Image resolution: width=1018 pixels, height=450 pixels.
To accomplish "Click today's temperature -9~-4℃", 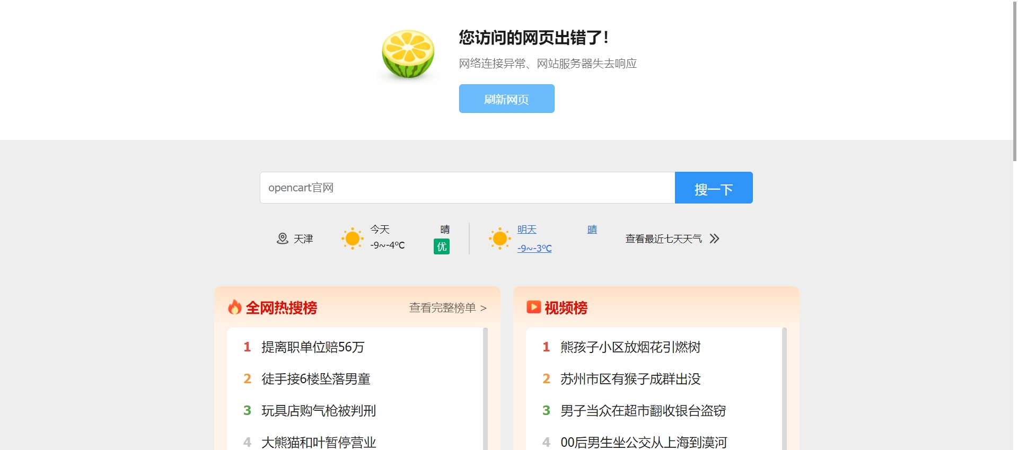I will (388, 245).
